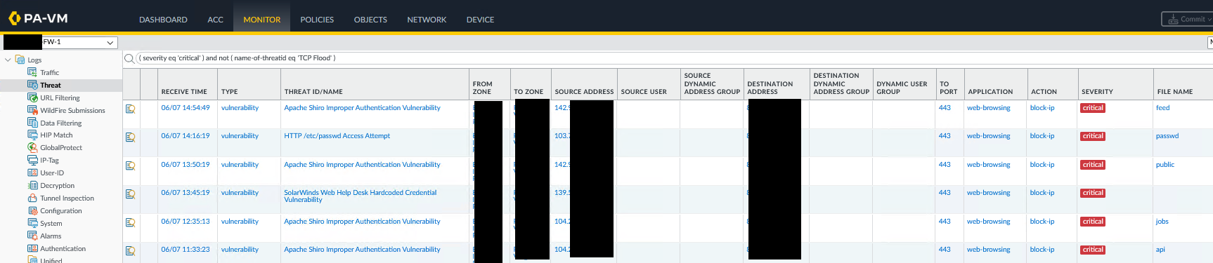The image size is (1213, 263).
Task: Switch to the NETWORK tab
Action: 427,20
